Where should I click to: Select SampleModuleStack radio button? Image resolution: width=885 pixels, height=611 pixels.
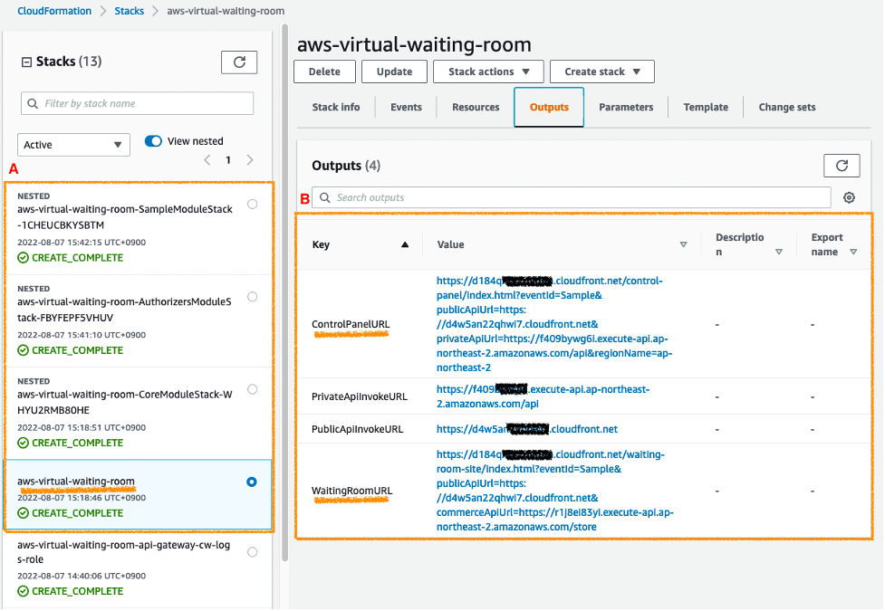click(253, 205)
